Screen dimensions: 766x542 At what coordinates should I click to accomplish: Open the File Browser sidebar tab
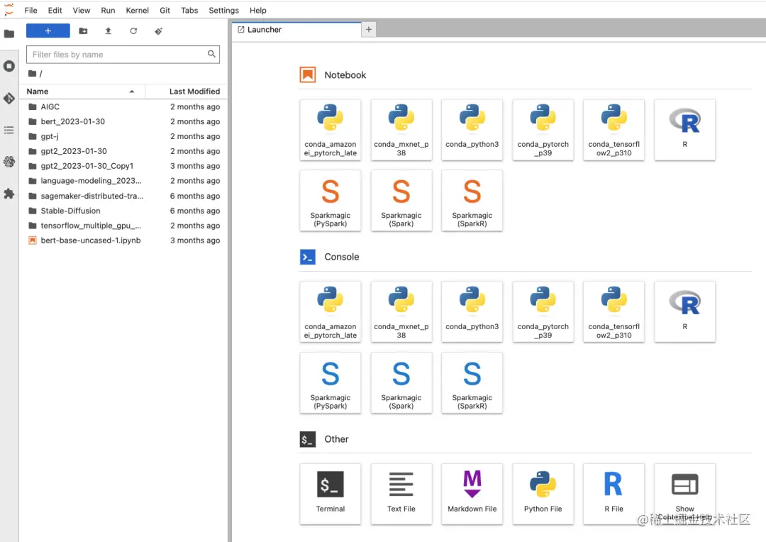click(9, 34)
